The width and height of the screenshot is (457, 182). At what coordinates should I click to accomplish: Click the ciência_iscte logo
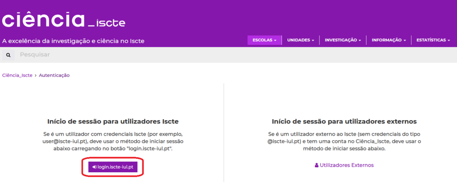pos(63,20)
